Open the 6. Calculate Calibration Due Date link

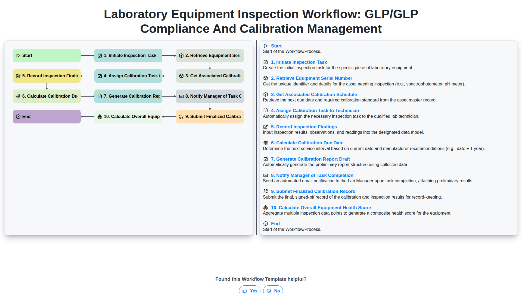click(x=307, y=143)
